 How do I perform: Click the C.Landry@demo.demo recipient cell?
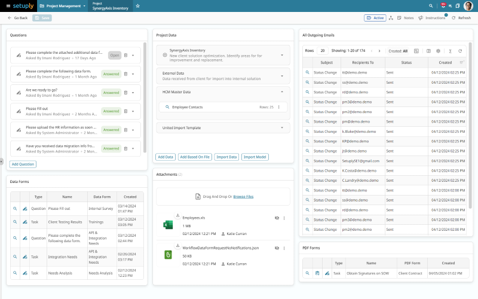(363, 181)
